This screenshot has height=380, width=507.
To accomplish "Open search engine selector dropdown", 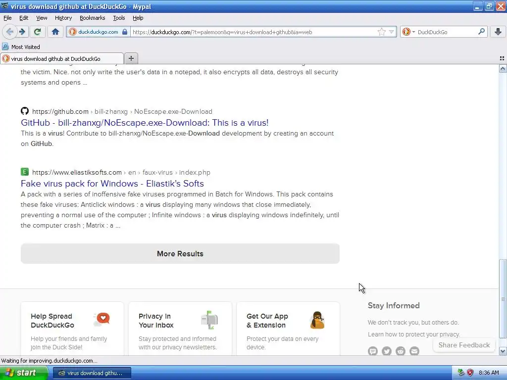I will point(408,32).
